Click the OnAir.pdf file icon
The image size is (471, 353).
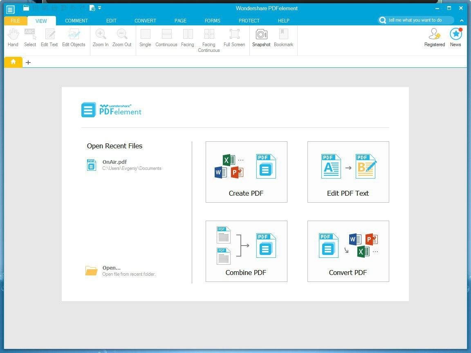coord(91,165)
